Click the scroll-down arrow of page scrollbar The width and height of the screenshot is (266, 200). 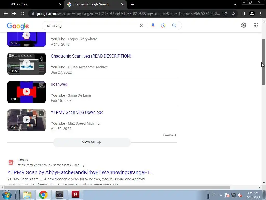pyautogui.click(x=264, y=183)
